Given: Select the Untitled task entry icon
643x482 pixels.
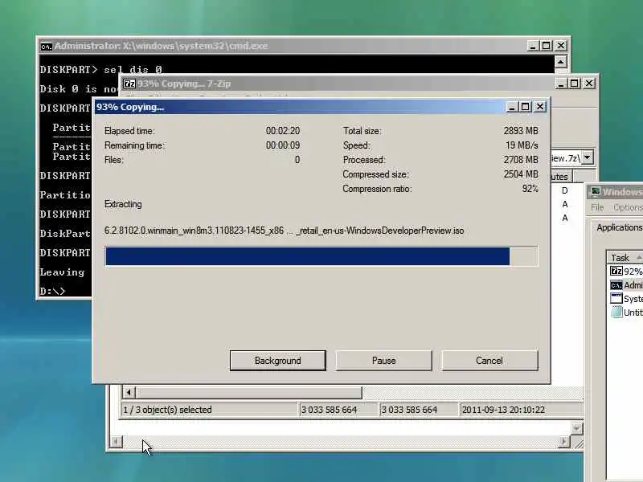Looking at the screenshot, I should 616,312.
